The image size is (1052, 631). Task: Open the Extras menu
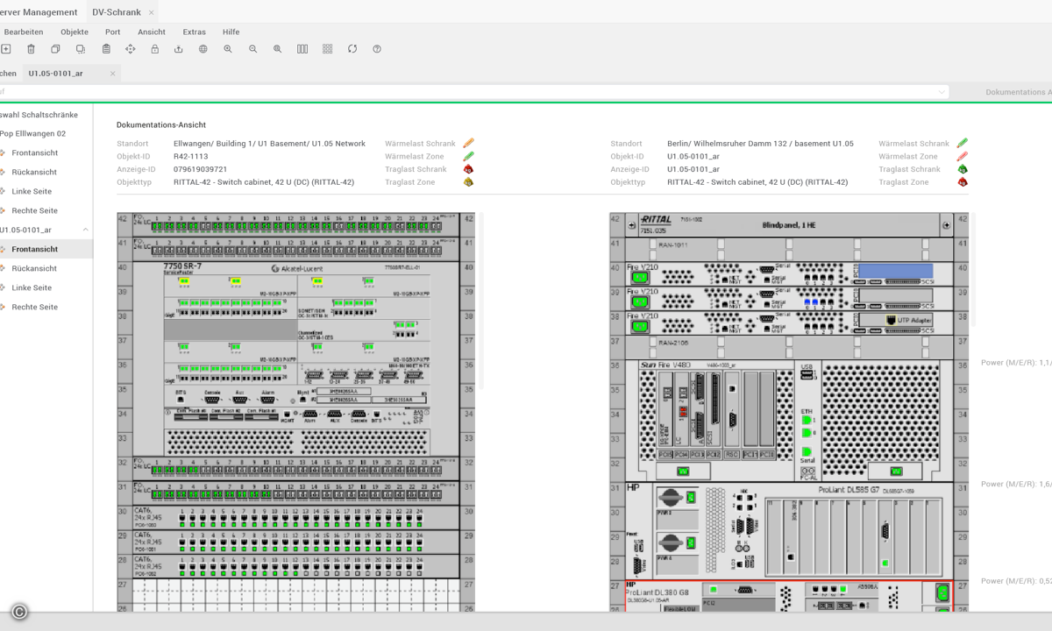point(195,32)
